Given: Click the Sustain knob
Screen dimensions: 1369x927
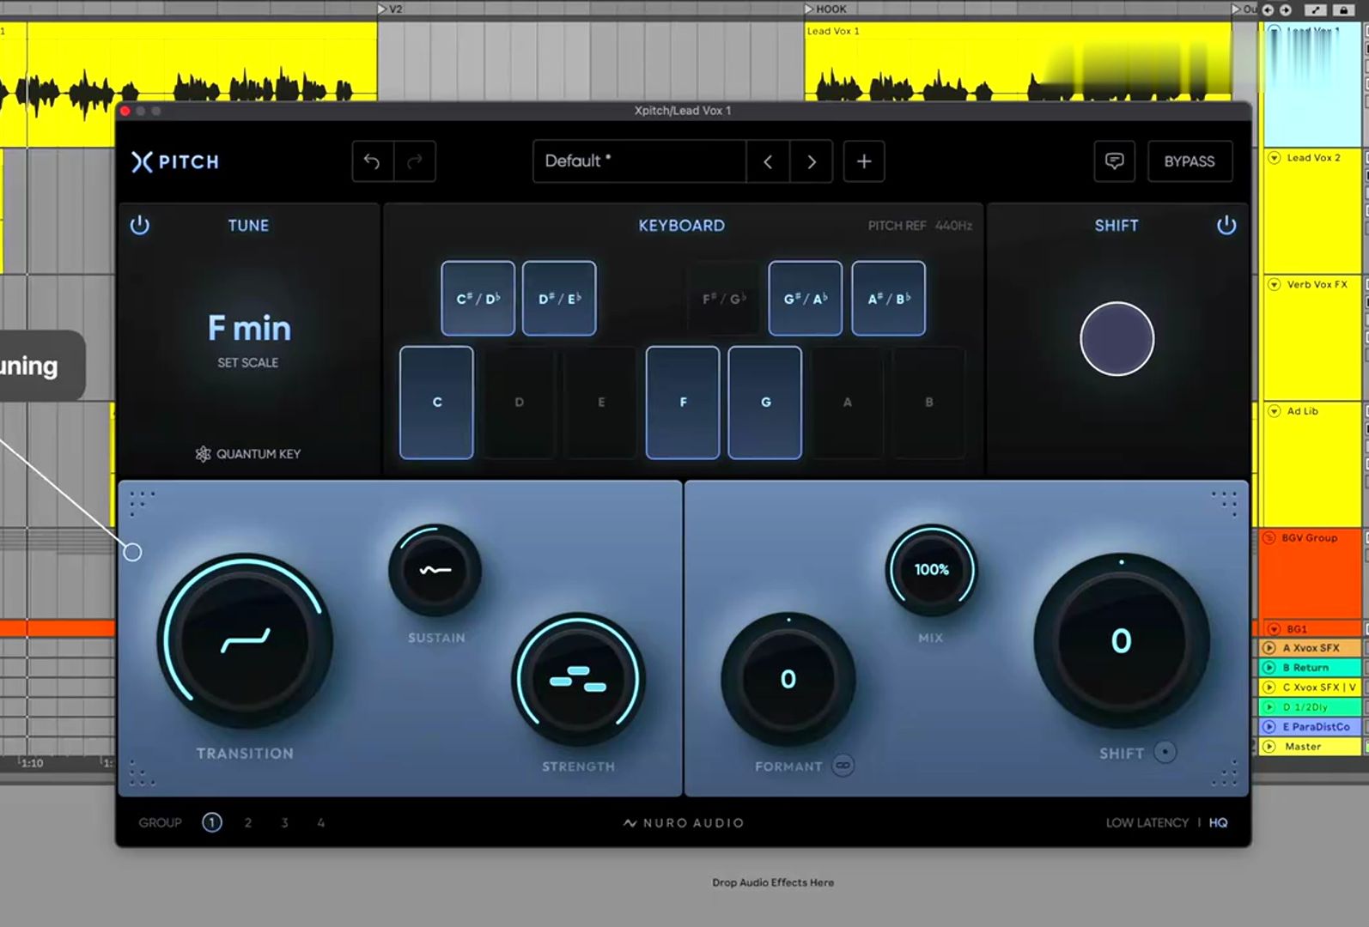Looking at the screenshot, I should [435, 570].
